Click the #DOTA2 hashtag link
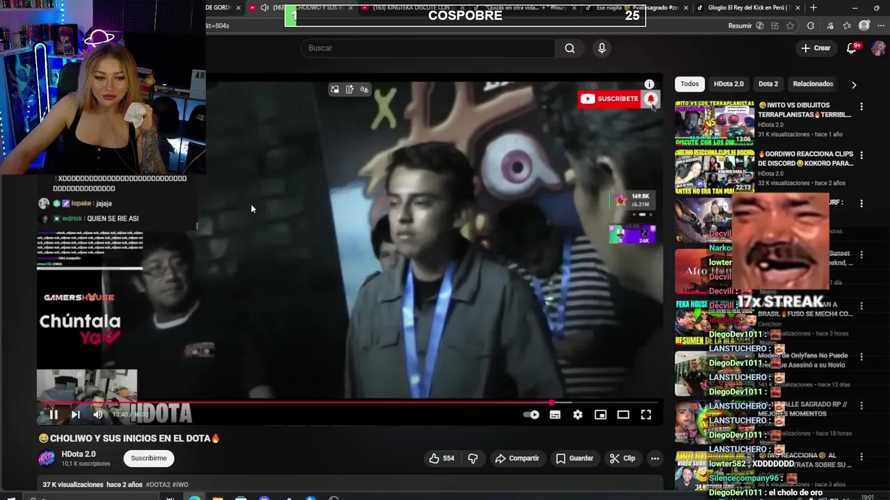Screen dimensions: 890x500 coord(158,485)
